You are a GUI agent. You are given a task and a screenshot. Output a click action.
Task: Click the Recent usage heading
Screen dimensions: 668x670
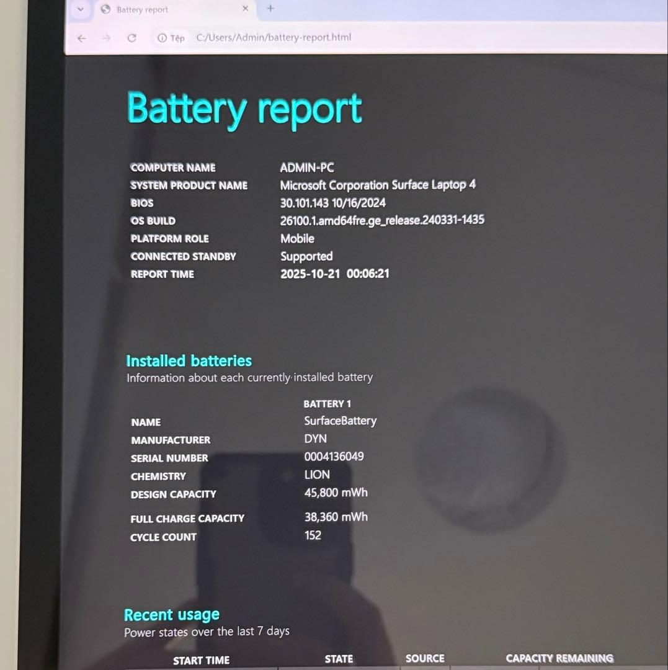(x=172, y=614)
